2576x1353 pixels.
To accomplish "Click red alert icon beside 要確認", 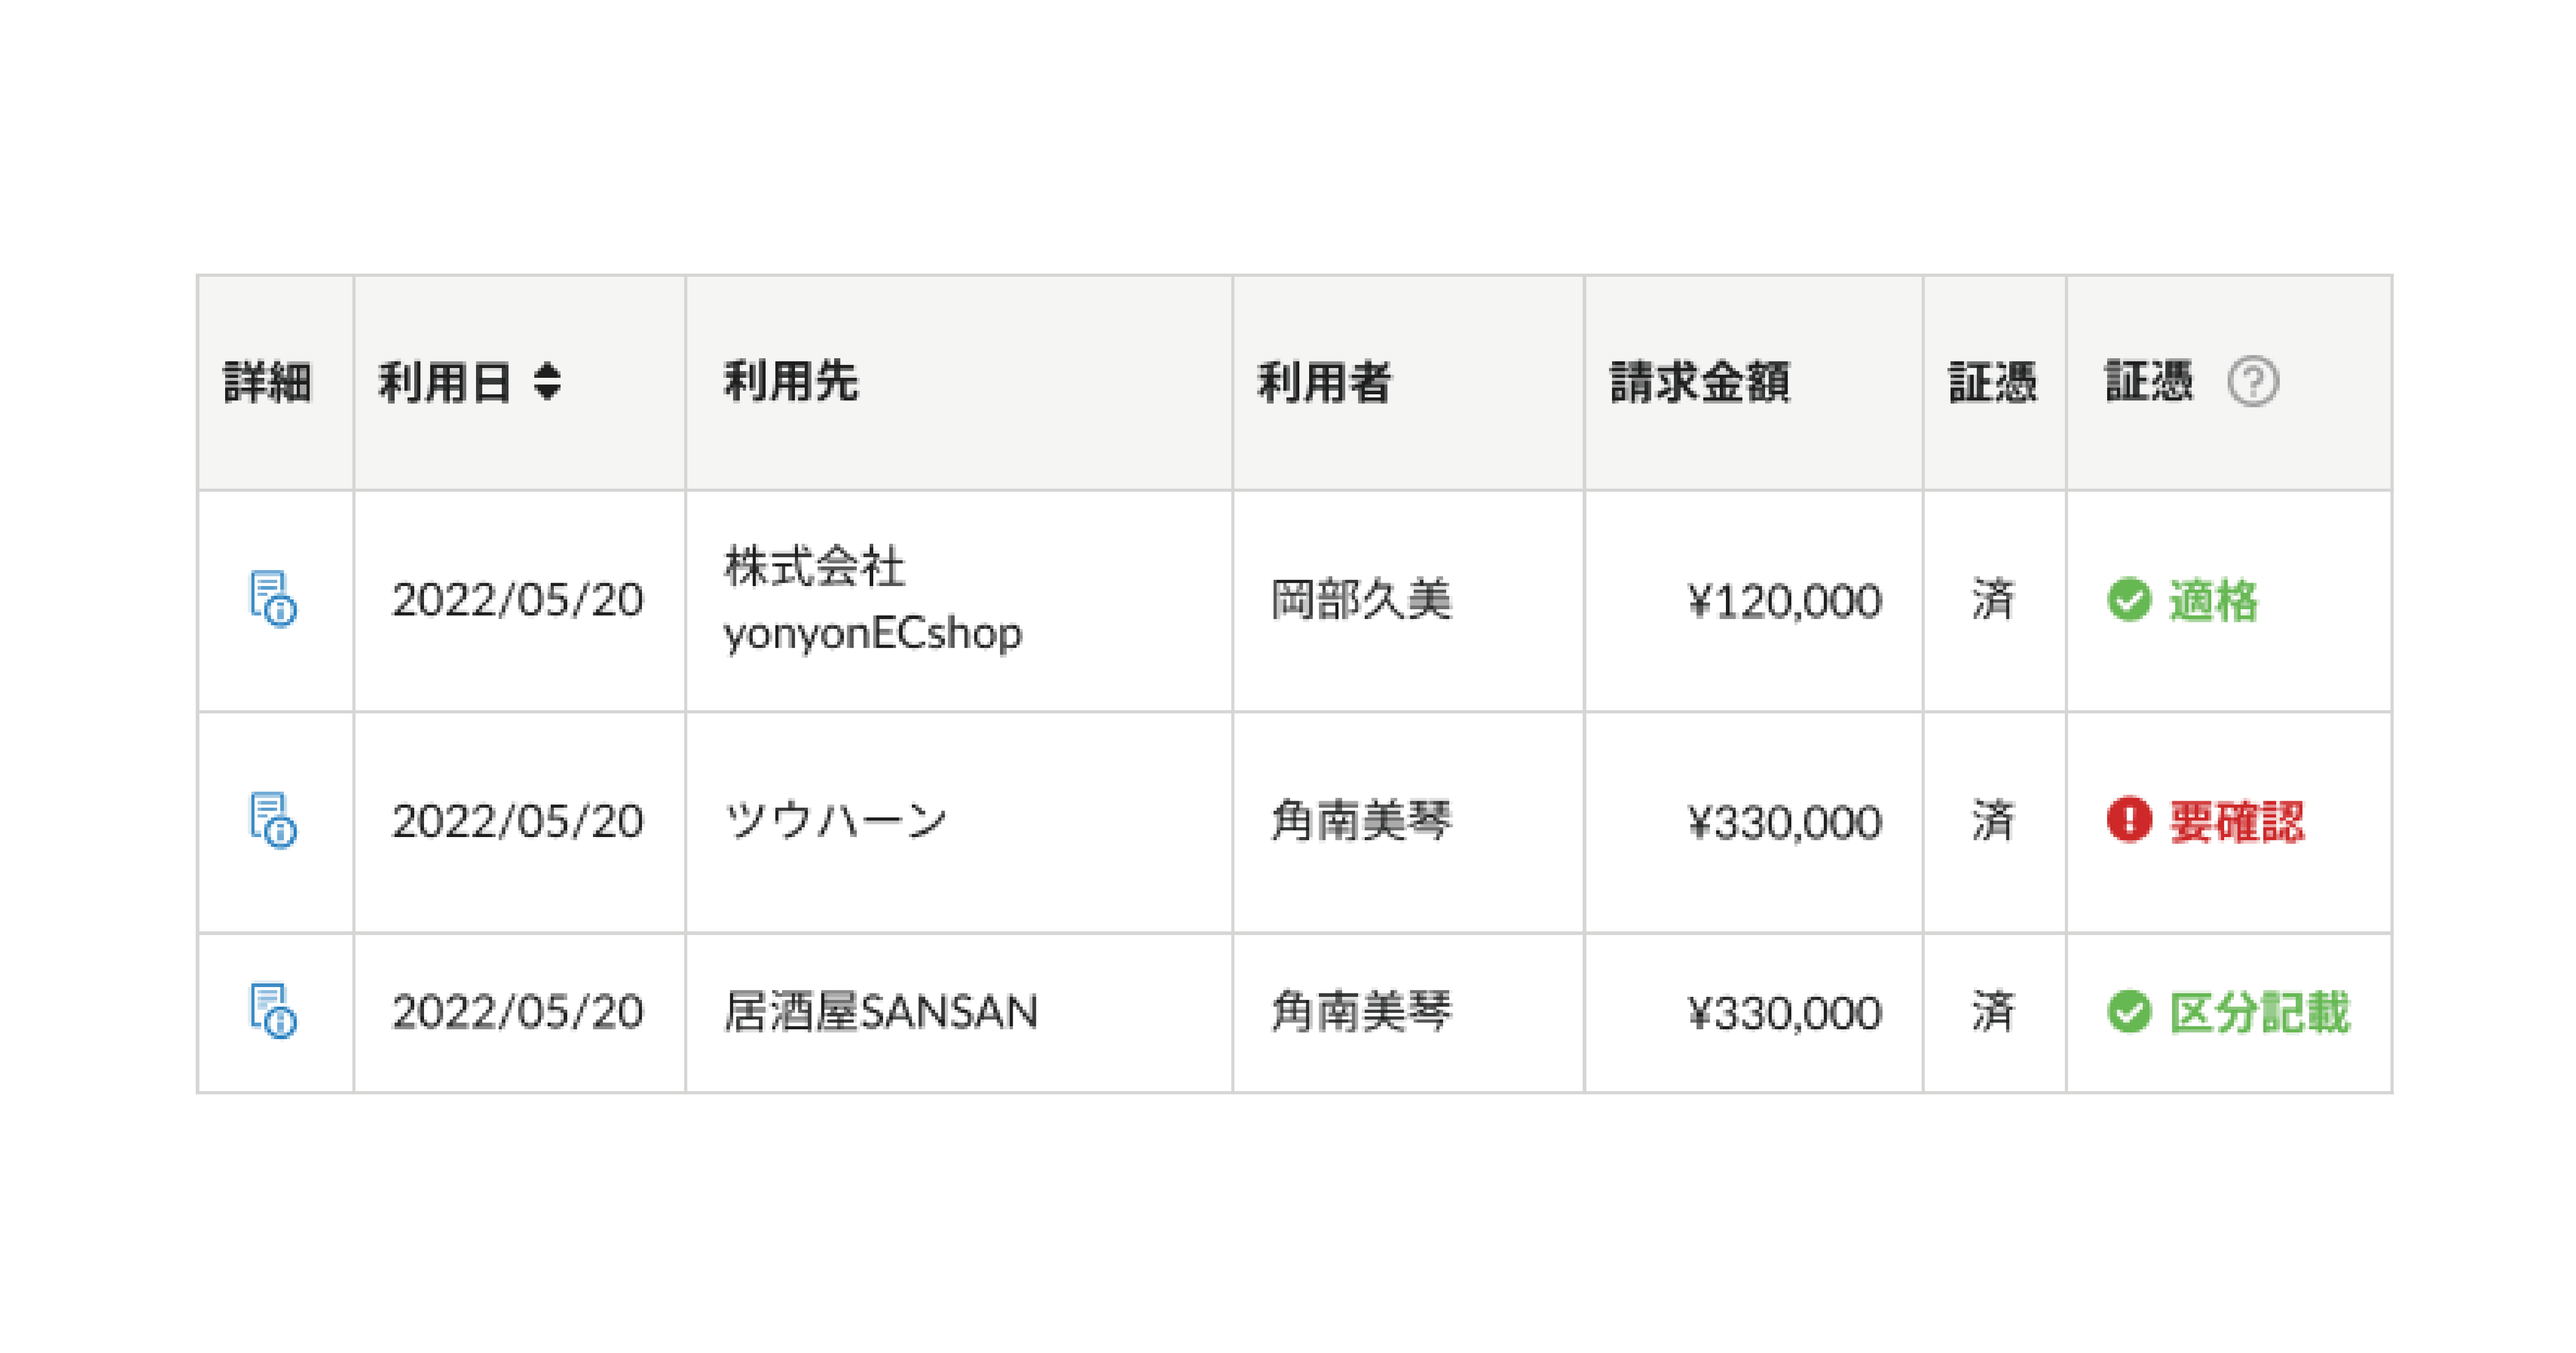I will point(2128,820).
